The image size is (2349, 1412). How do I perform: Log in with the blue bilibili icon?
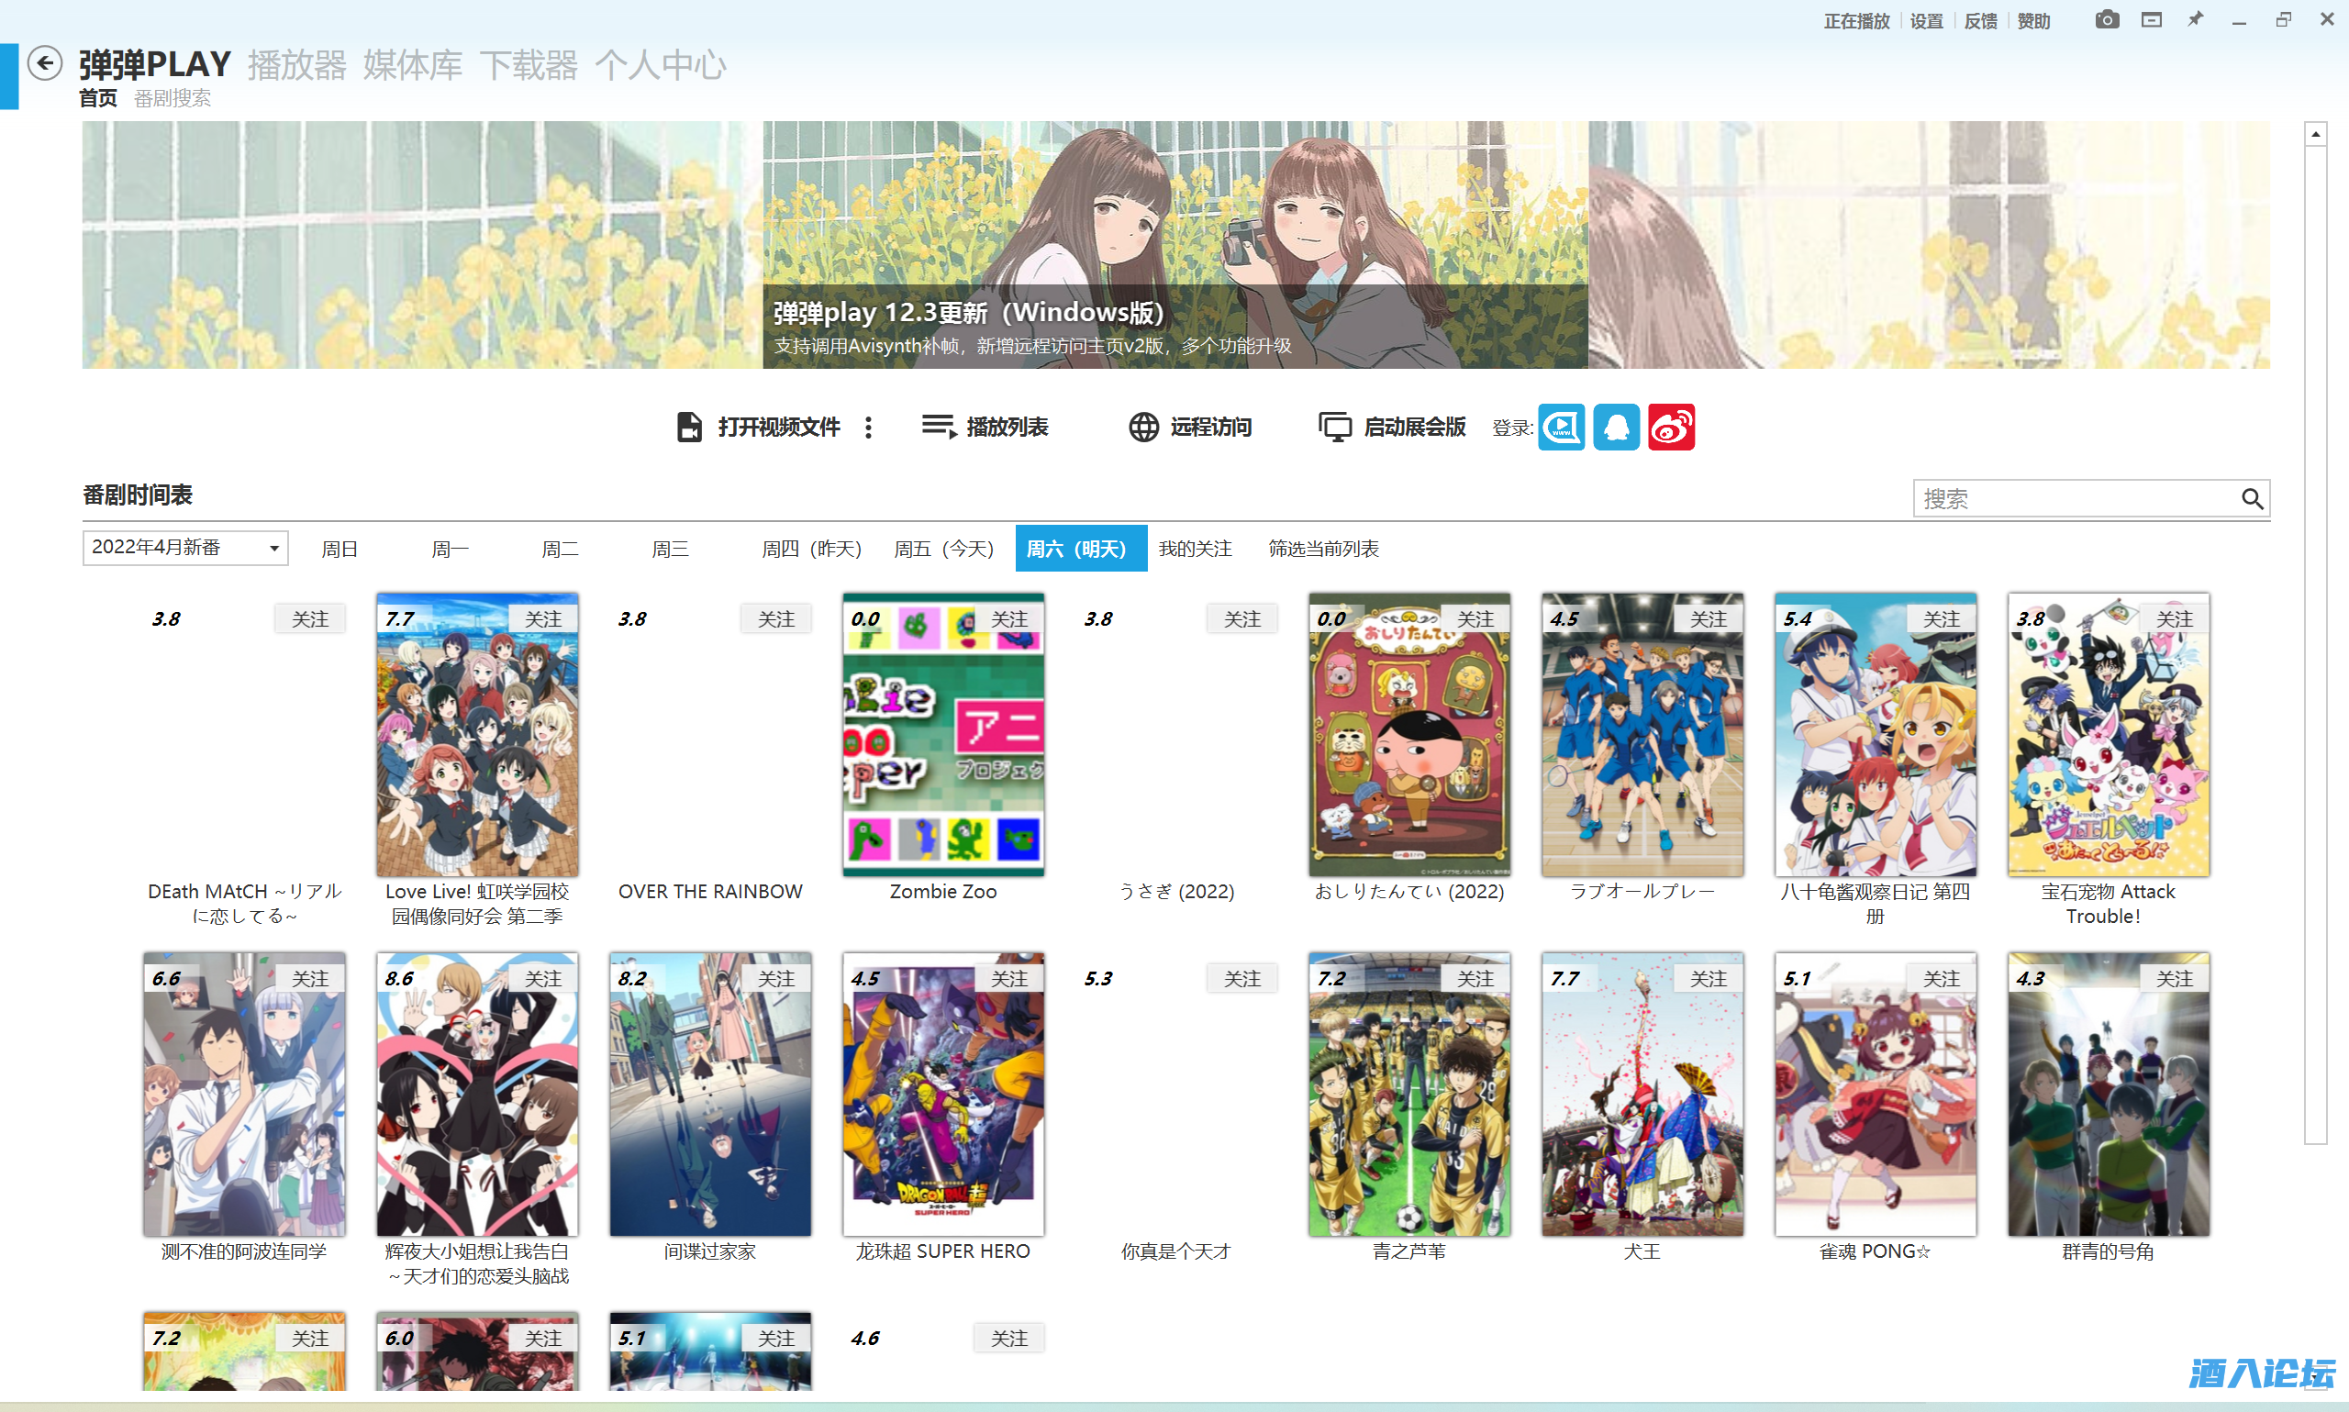click(x=1561, y=428)
